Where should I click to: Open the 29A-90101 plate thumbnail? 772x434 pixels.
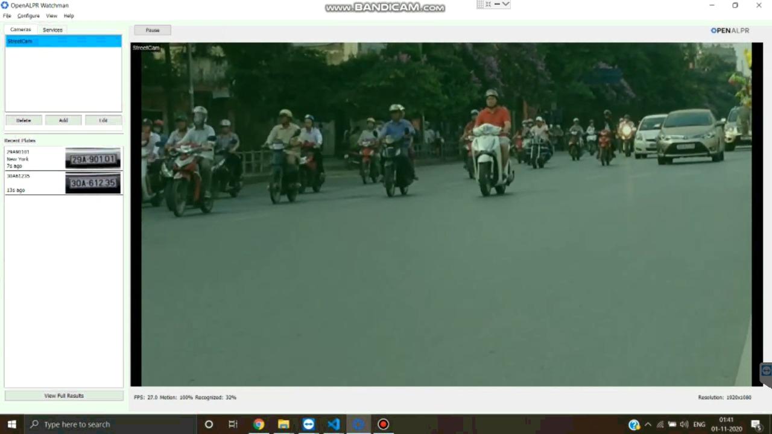(x=93, y=159)
